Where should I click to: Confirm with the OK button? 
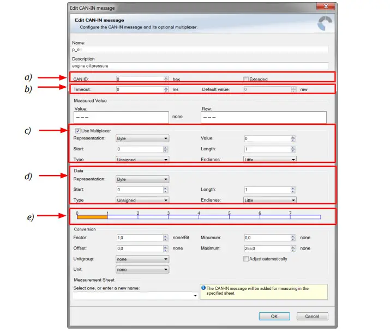click(x=274, y=317)
